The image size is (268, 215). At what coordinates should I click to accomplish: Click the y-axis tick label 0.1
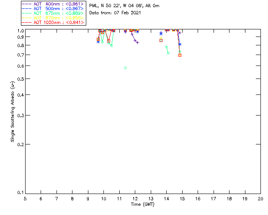click(x=21, y=193)
